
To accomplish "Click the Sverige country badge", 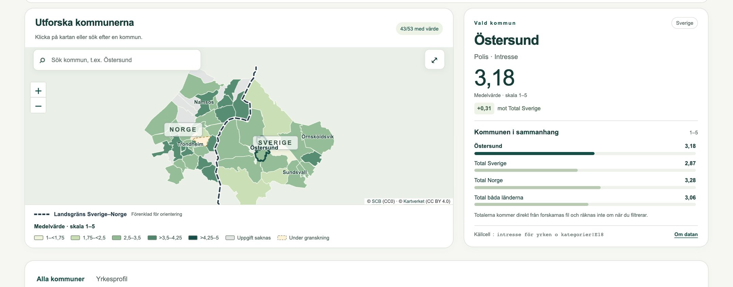I will [684, 23].
